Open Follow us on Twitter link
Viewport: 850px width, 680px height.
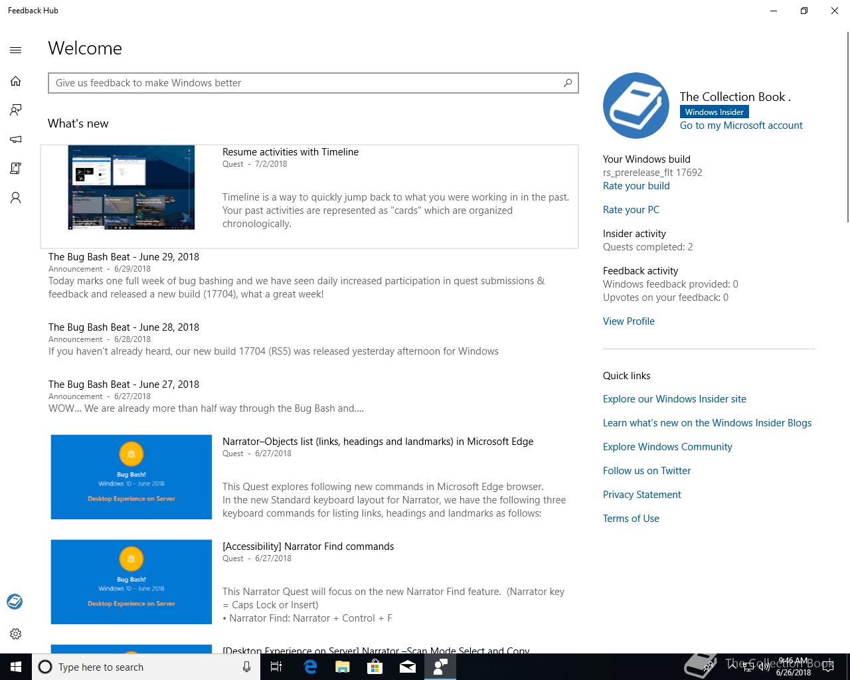click(x=647, y=471)
